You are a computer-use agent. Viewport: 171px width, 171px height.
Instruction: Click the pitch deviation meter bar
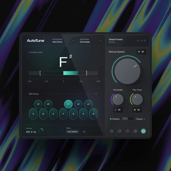[63, 73]
